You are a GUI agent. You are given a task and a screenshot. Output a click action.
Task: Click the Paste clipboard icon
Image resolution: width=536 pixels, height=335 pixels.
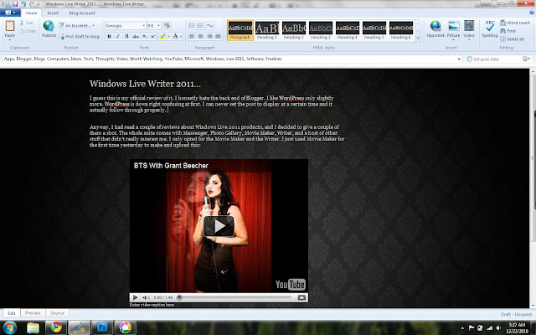(x=10, y=26)
